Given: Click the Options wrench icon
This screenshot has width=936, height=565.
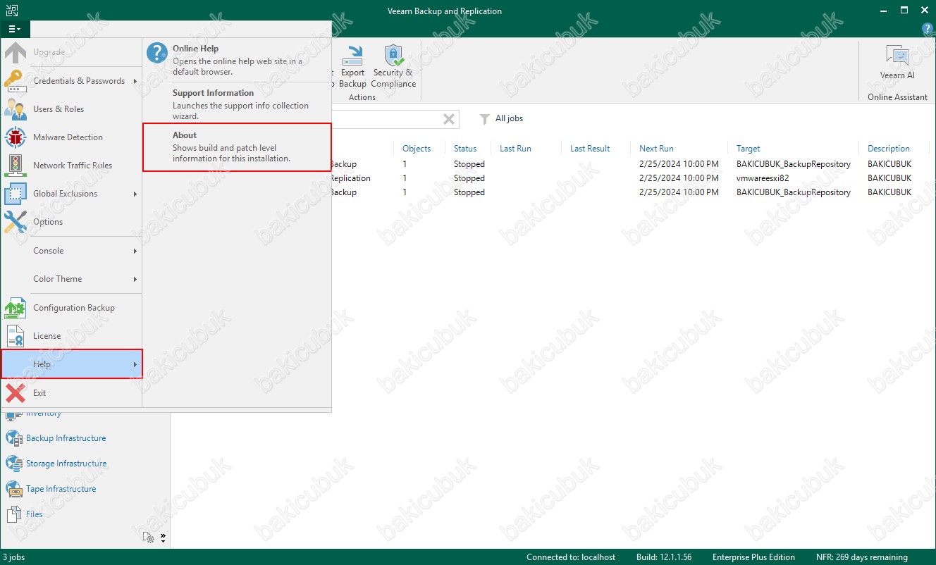Looking at the screenshot, I should coord(16,221).
